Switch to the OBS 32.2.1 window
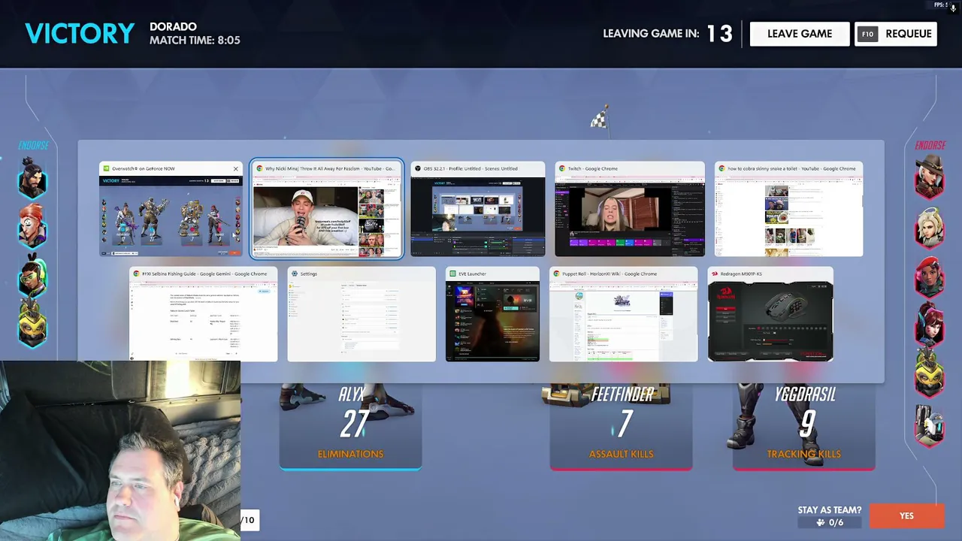The height and width of the screenshot is (541, 962). (x=478, y=210)
